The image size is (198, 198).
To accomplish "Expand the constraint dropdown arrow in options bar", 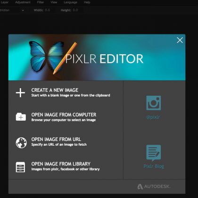I will coord(23,10).
